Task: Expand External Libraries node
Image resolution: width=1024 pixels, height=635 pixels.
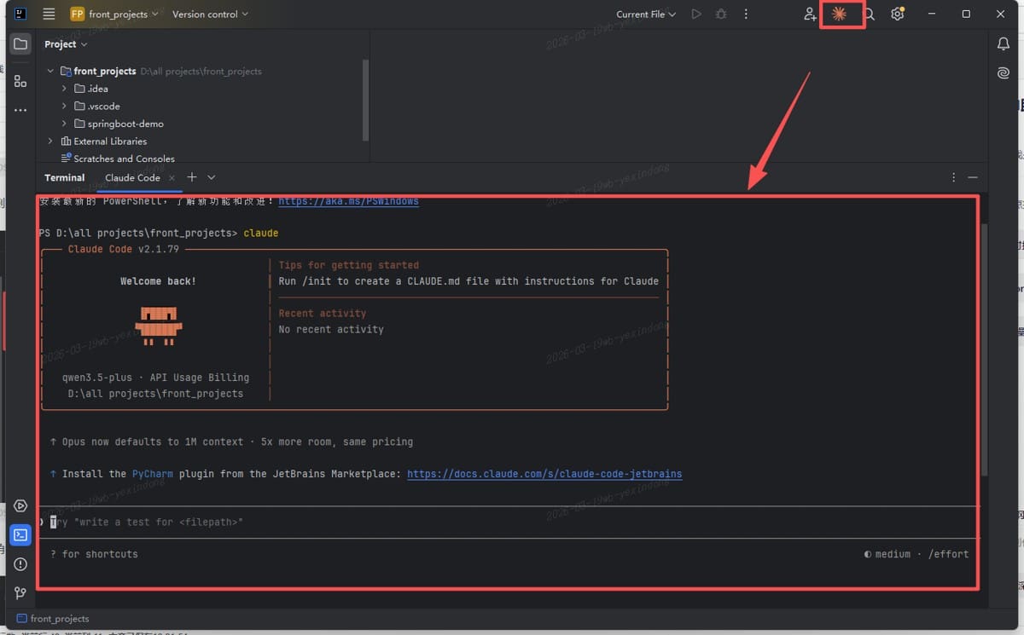Action: click(50, 141)
